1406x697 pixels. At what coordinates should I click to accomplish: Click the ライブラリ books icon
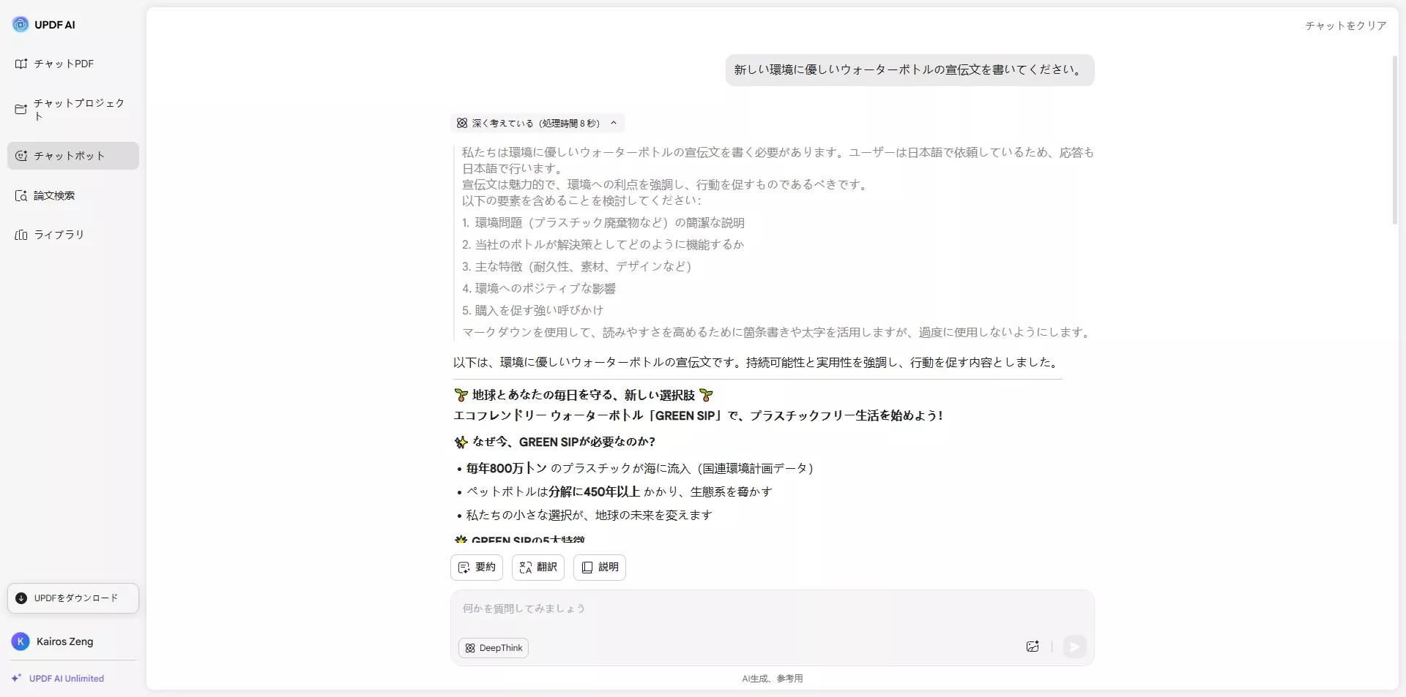tap(21, 235)
